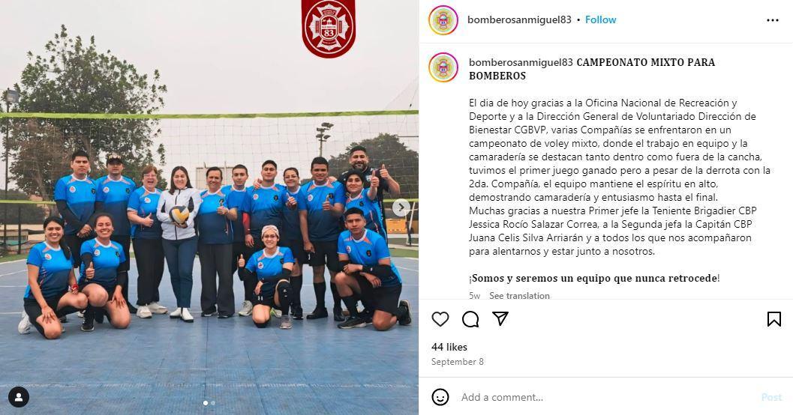This screenshot has width=793, height=415.
Task: Open the three-dot more options menu
Action: (772, 20)
